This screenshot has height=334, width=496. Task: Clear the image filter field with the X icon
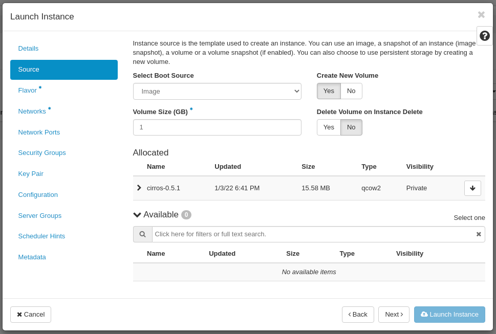(479, 234)
